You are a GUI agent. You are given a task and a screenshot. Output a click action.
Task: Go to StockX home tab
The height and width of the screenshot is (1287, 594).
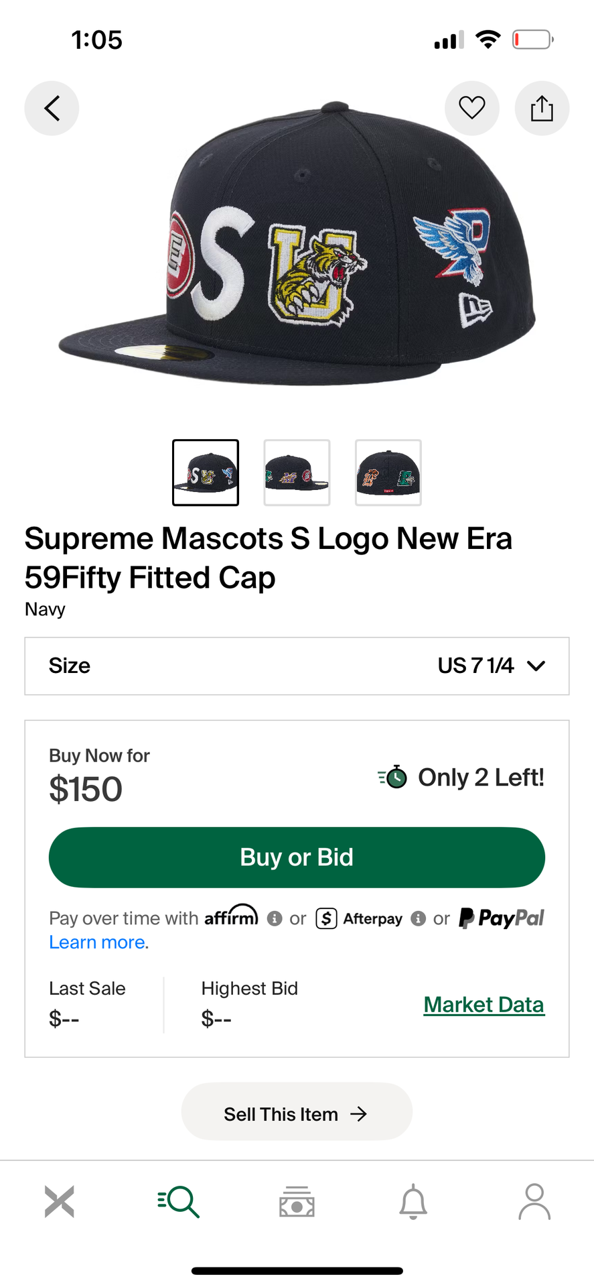(60, 1201)
